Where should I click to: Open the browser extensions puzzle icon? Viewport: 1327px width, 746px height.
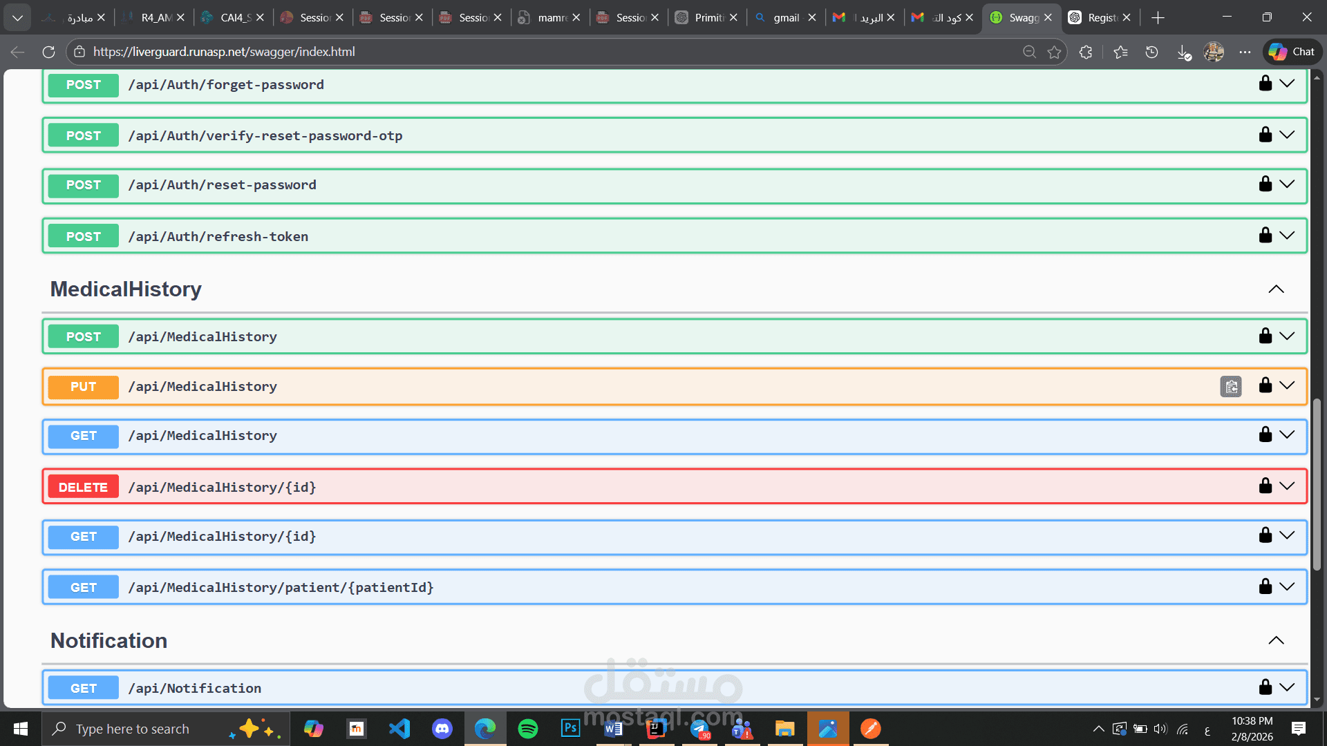coord(1086,52)
